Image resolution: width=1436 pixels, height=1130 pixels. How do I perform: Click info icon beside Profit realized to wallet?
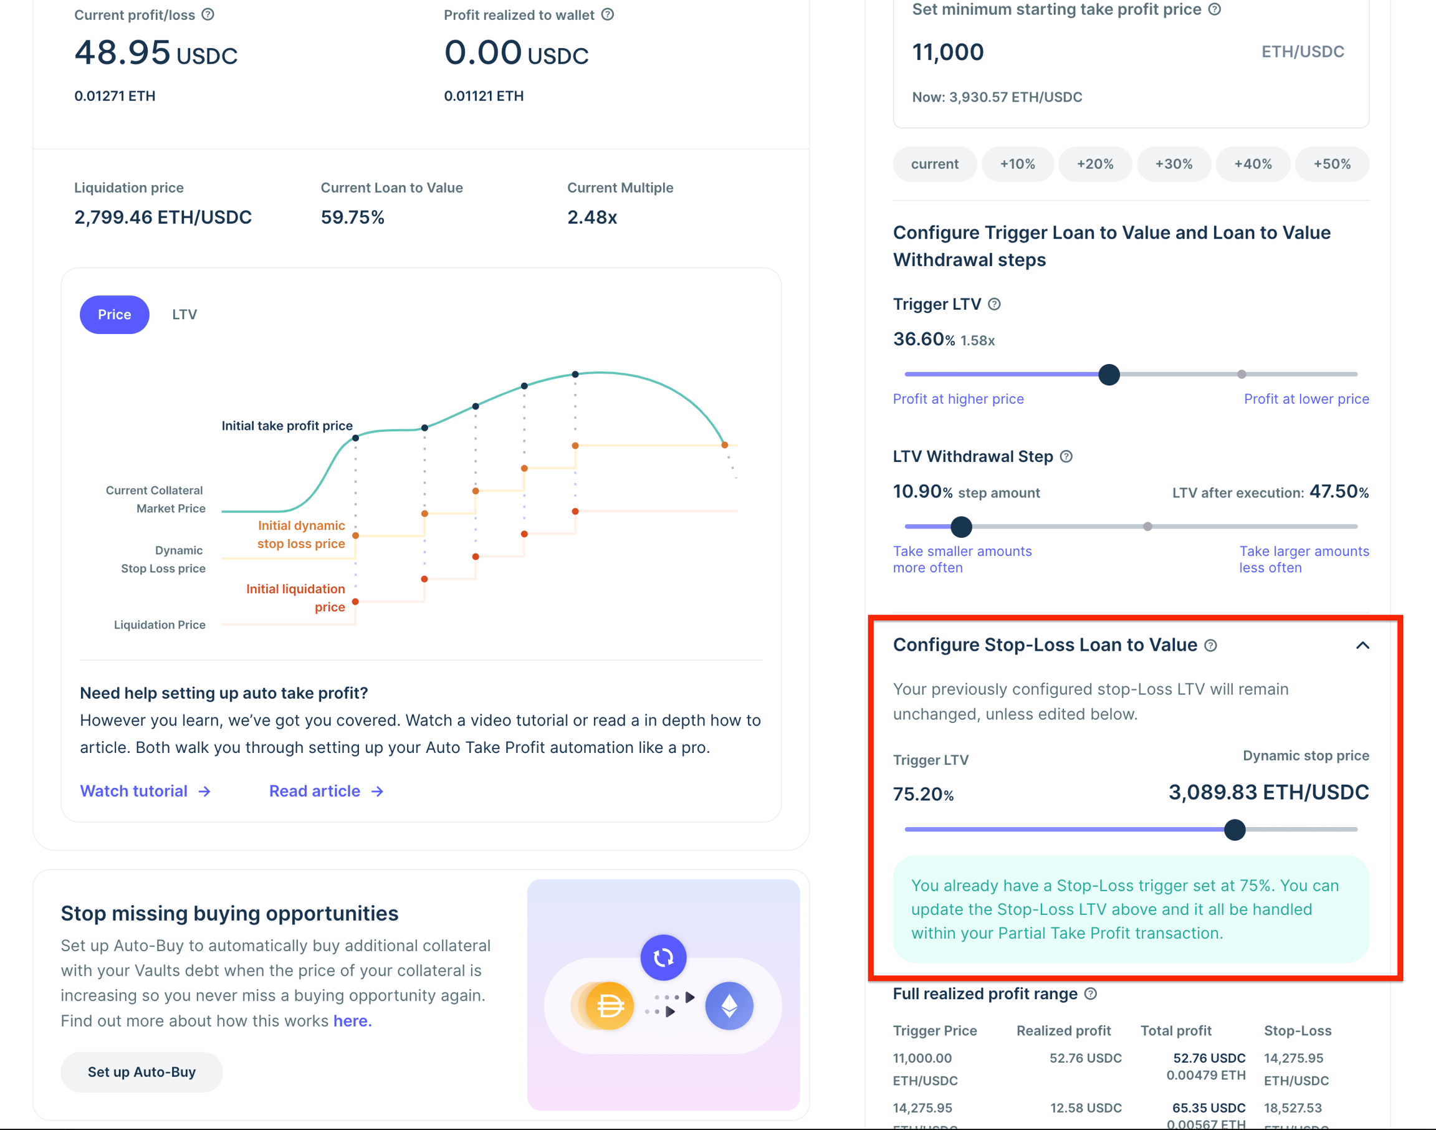607,14
